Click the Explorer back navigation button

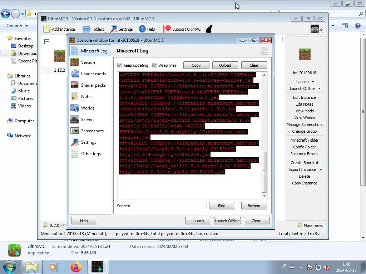coord(6,14)
